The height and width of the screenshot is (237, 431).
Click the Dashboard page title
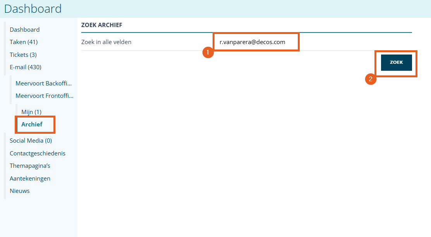[33, 9]
